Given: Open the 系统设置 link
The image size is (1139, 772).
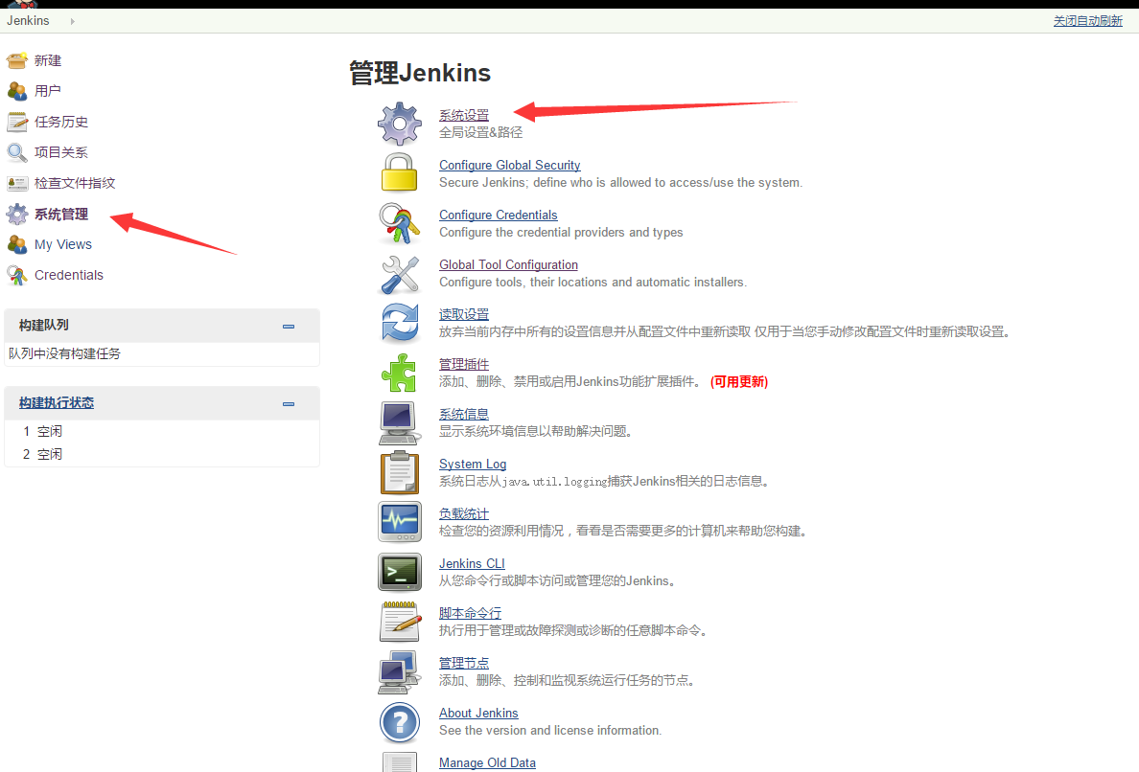Looking at the screenshot, I should [x=464, y=115].
